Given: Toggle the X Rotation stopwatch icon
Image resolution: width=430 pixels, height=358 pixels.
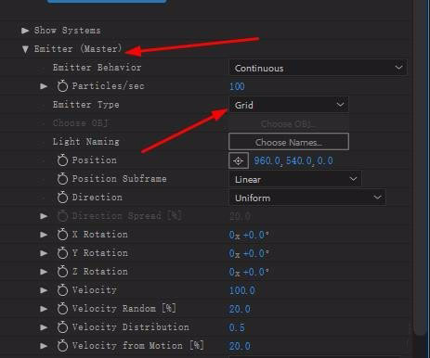Looking at the screenshot, I should [62, 235].
